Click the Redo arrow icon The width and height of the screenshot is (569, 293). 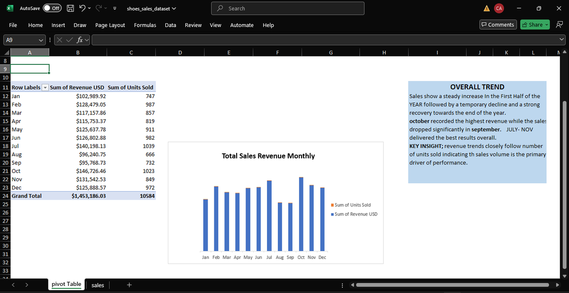100,9
